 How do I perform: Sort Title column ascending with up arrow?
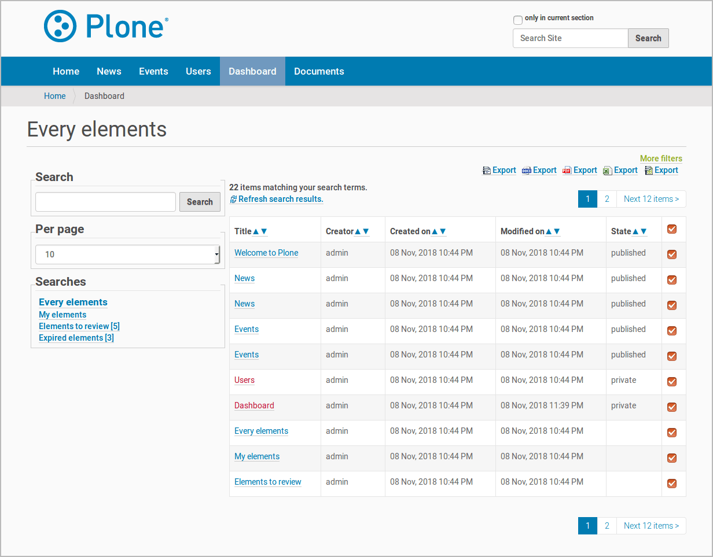pyautogui.click(x=256, y=231)
